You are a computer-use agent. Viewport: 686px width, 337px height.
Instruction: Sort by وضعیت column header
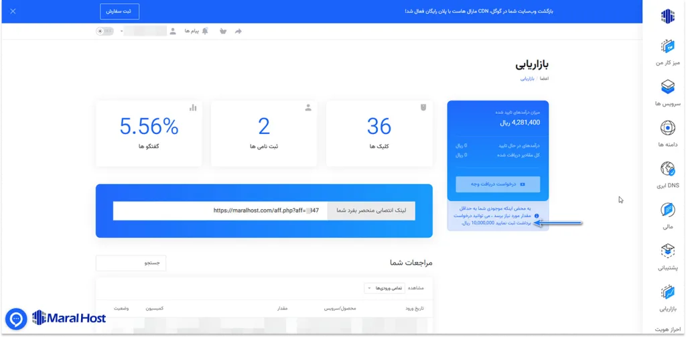[x=121, y=309]
